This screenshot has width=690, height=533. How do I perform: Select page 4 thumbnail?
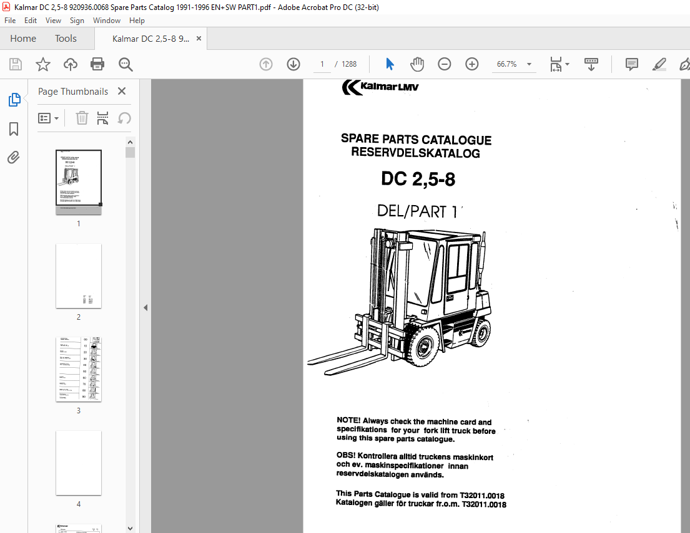(79, 463)
